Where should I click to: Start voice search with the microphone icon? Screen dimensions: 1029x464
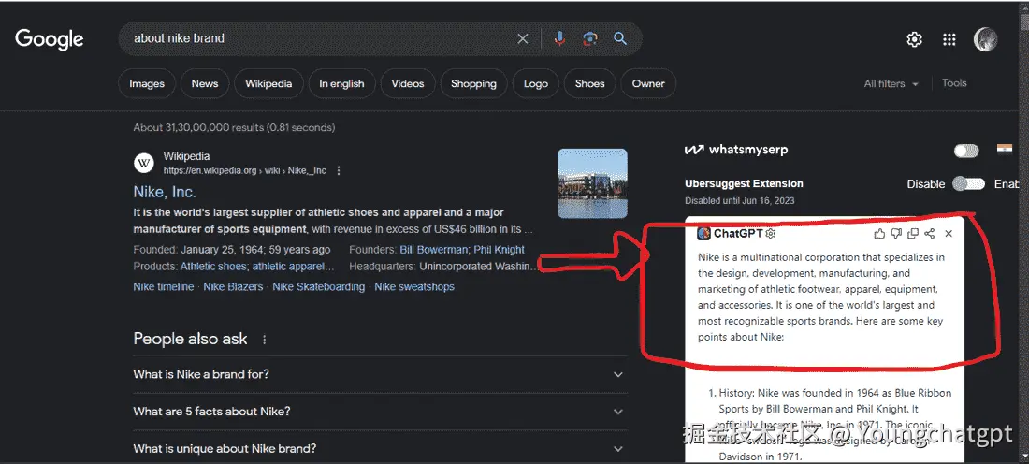[559, 38]
